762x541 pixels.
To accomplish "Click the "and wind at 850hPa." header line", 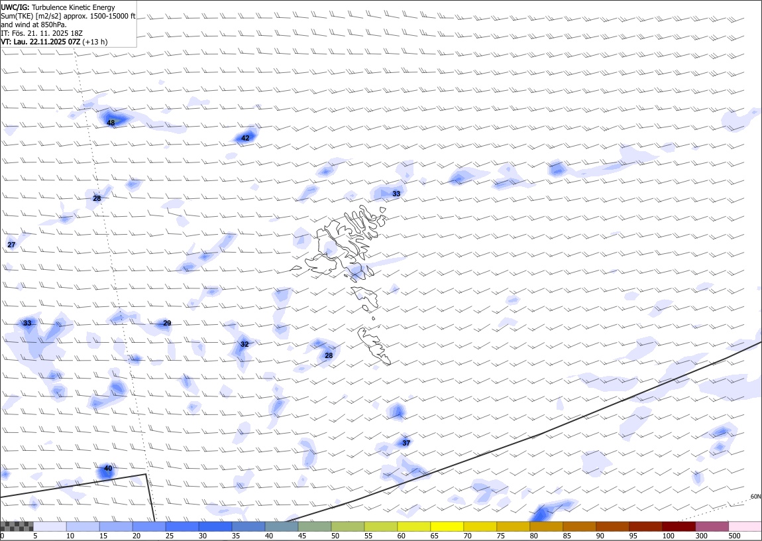I will pos(34,25).
